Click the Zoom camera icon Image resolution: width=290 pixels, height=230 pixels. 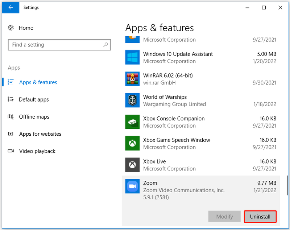(x=132, y=186)
